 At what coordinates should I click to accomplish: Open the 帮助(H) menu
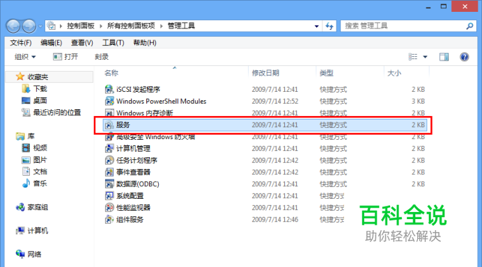tap(144, 42)
